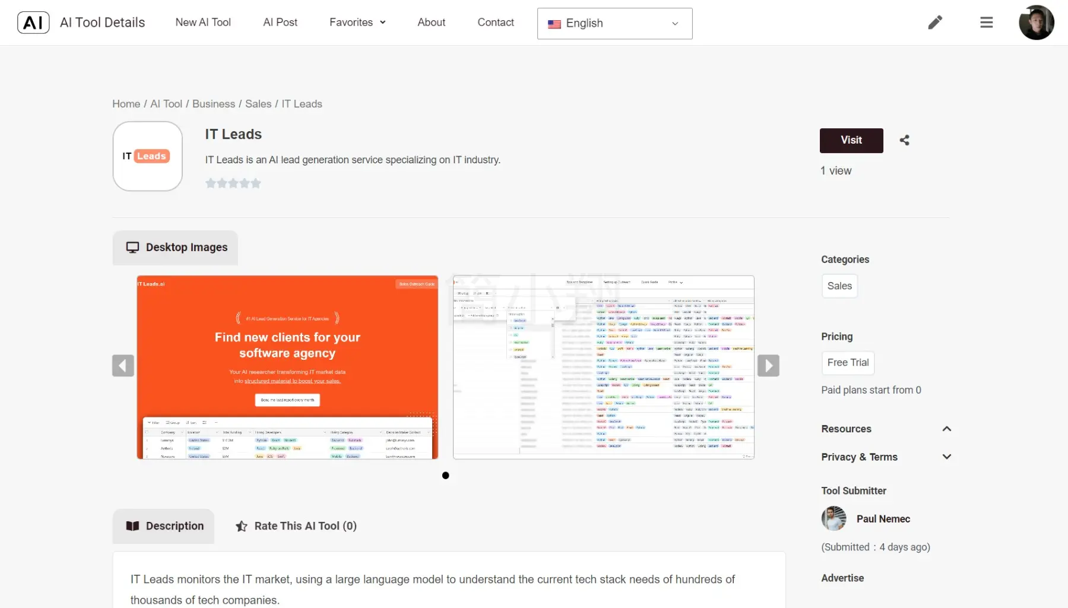The image size is (1068, 608).
Task: Click the AI logo icon
Action: (33, 23)
